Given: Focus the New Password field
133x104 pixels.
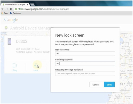Looking at the screenshot, I should tap(85, 54).
